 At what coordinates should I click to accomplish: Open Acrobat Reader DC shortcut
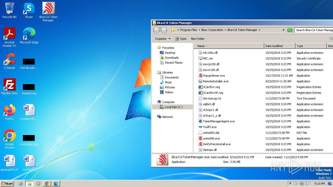tap(9, 37)
